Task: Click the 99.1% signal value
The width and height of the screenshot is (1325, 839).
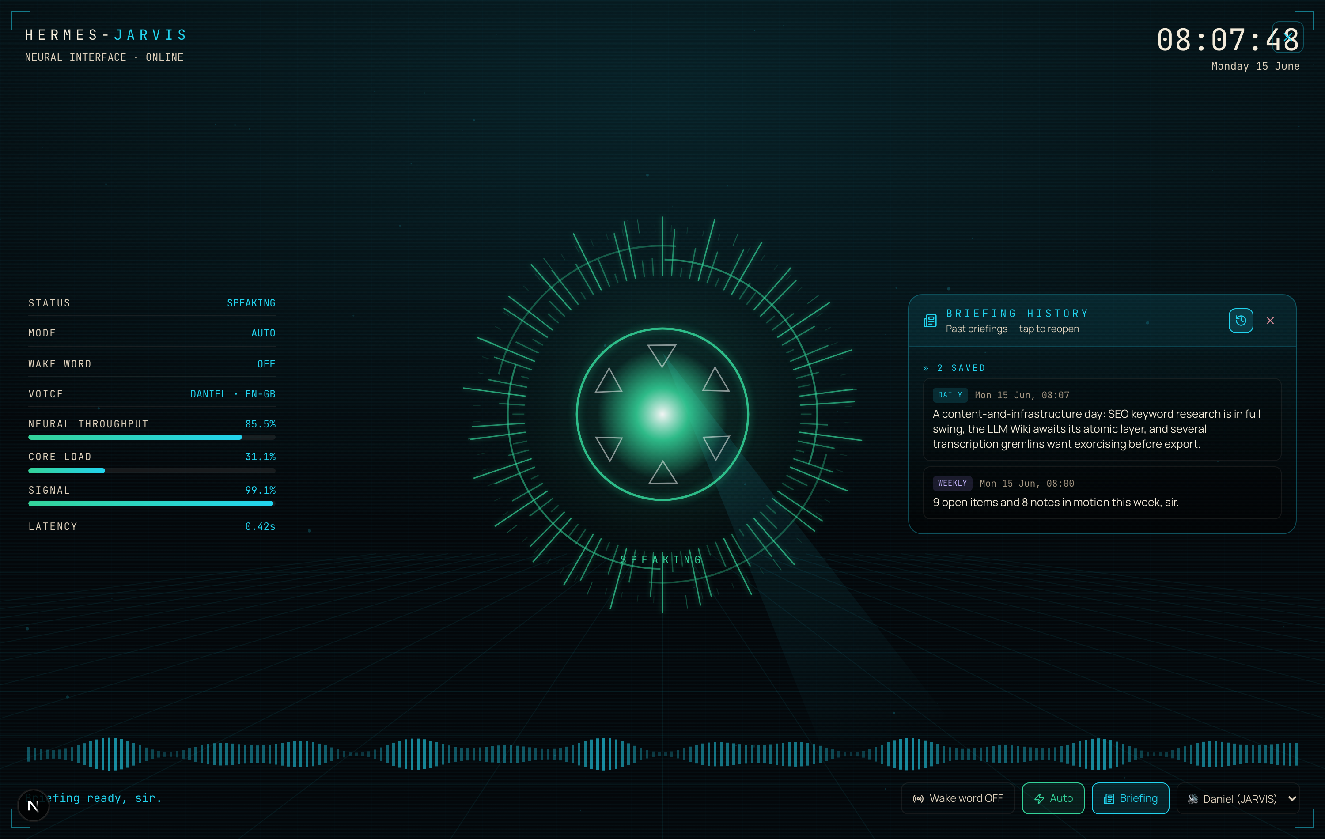Action: tap(260, 490)
